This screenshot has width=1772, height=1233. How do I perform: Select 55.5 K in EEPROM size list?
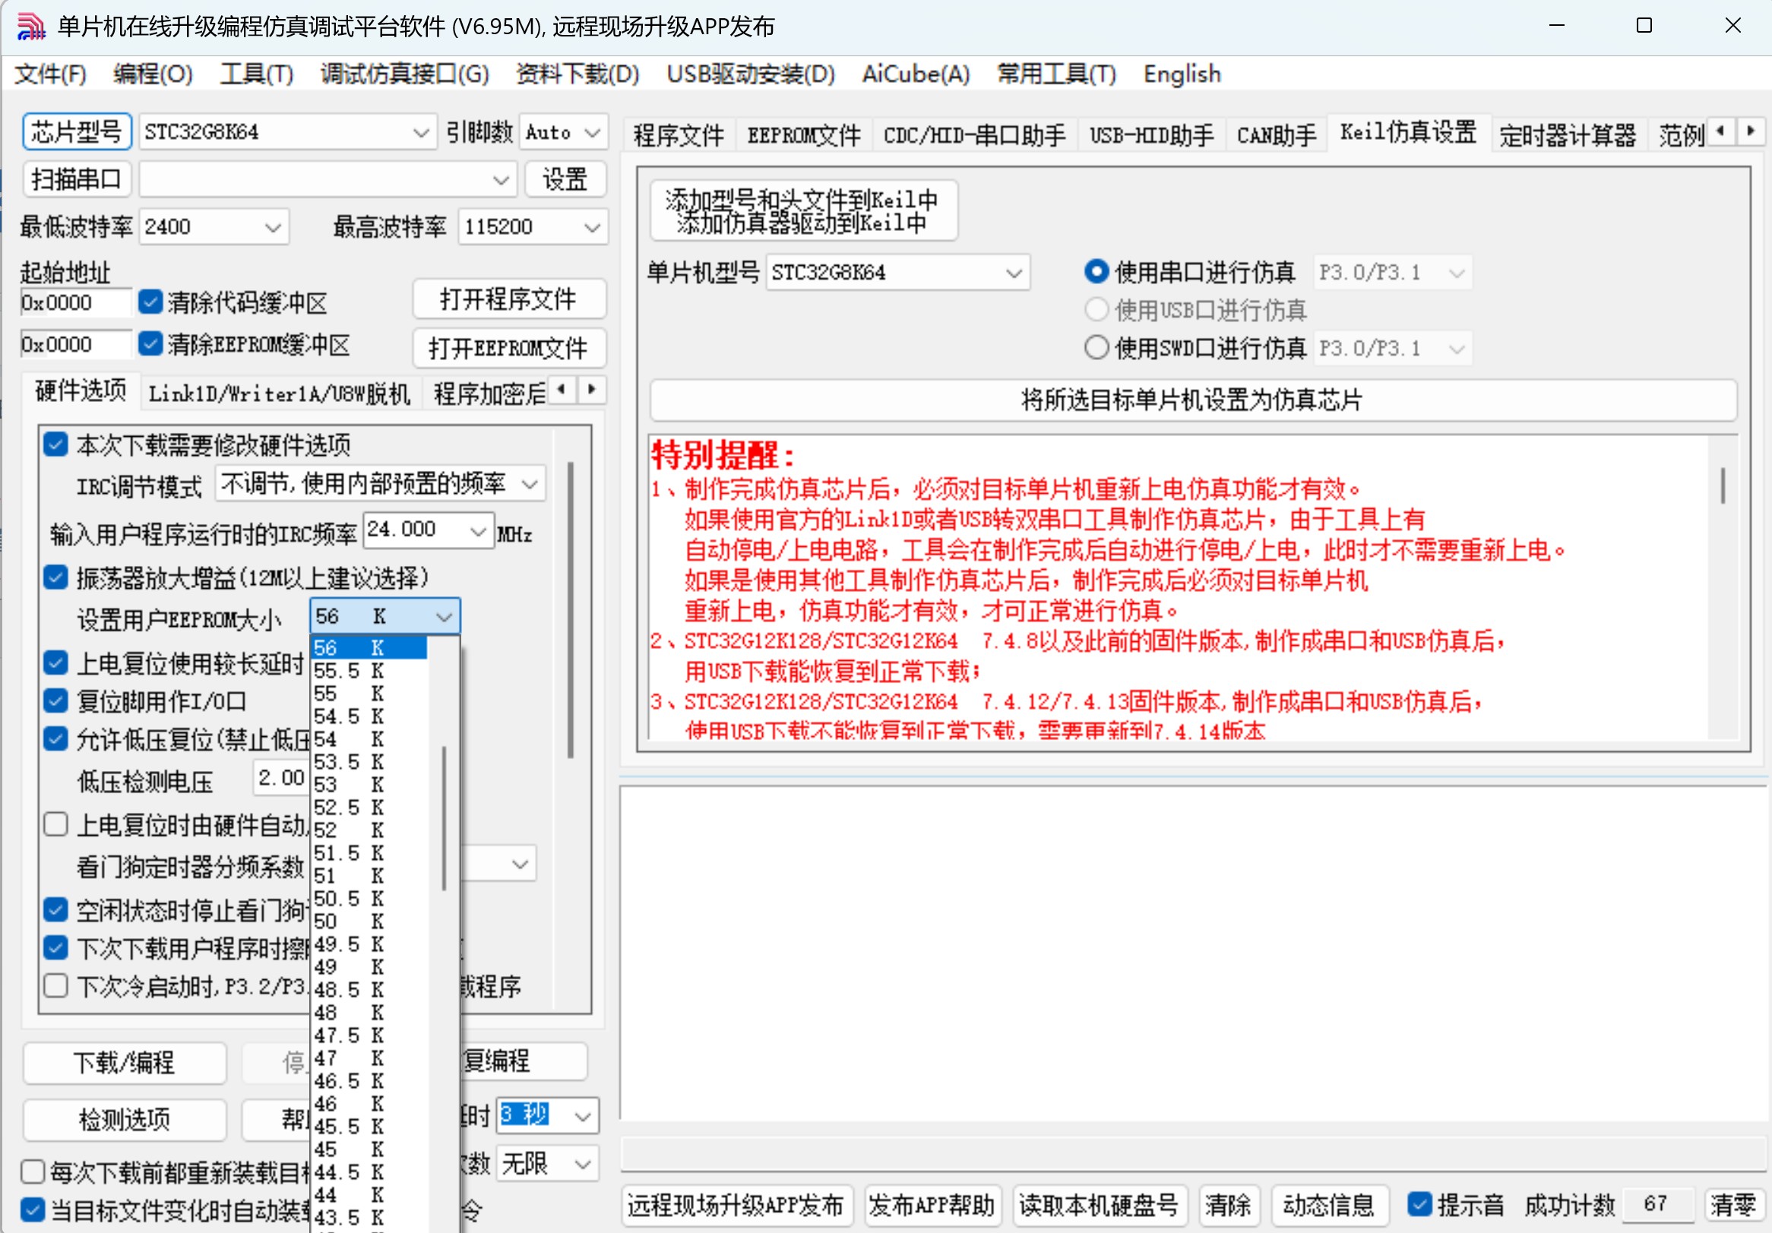pyautogui.click(x=369, y=670)
